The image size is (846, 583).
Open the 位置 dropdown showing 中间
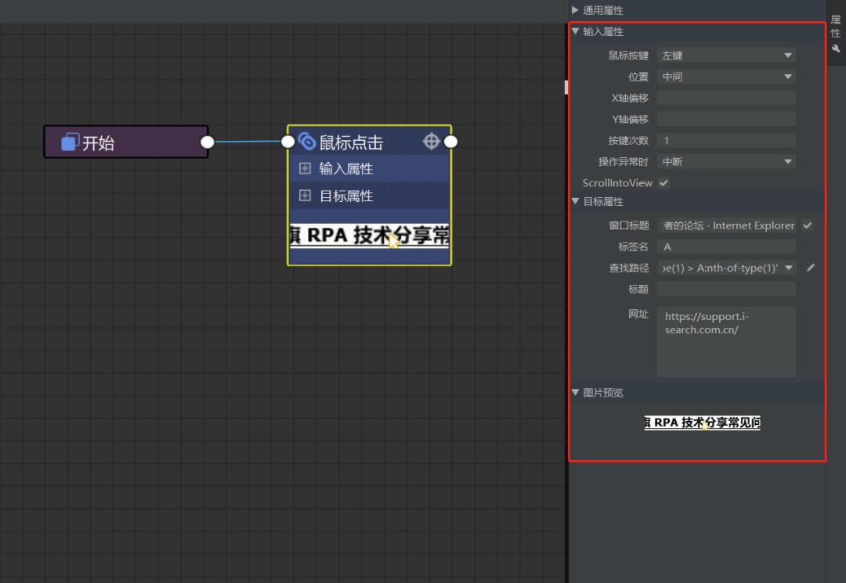point(726,77)
